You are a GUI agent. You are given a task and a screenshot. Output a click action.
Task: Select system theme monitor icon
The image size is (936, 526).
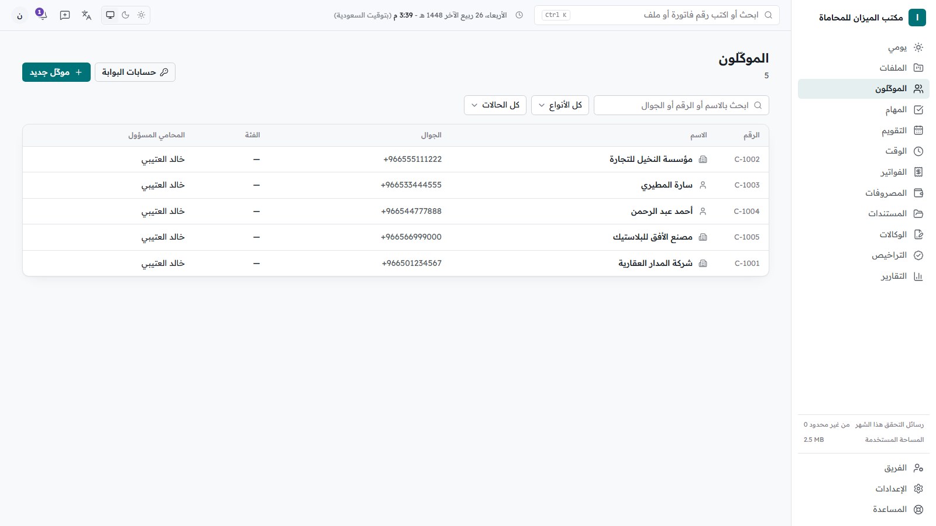110,15
